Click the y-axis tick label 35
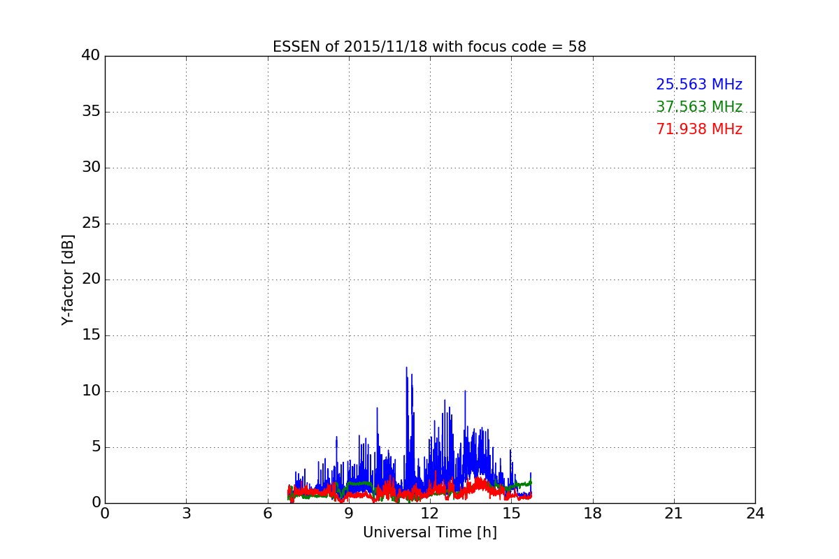The width and height of the screenshot is (839, 559). tap(91, 112)
